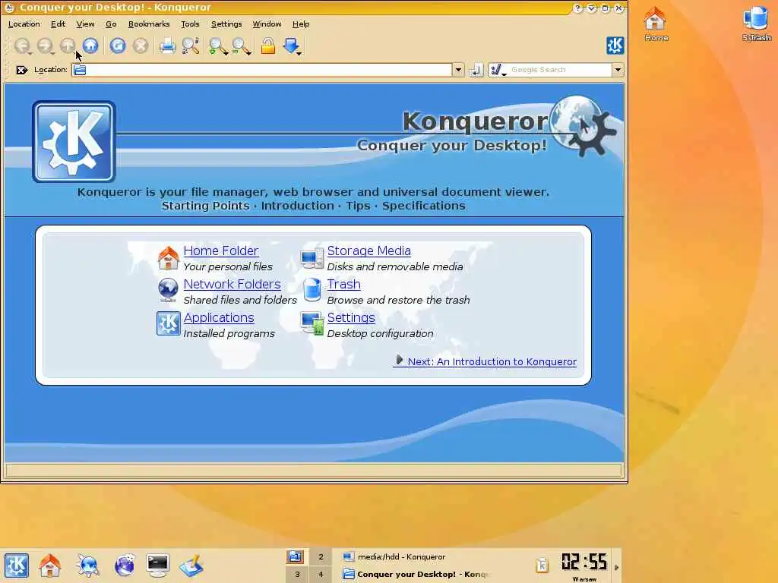Viewport: 778px width, 583px height.
Task: Launch the globe web browser panel icon
Action: pyautogui.click(x=125, y=565)
